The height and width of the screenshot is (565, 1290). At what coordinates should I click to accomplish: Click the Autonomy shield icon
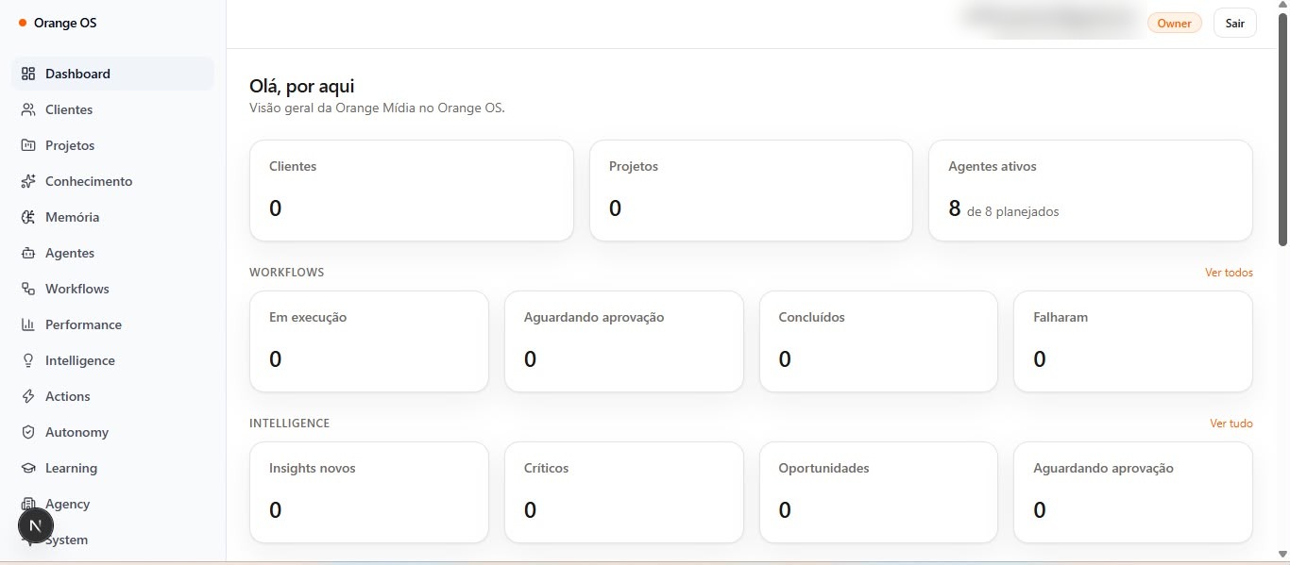tap(28, 432)
